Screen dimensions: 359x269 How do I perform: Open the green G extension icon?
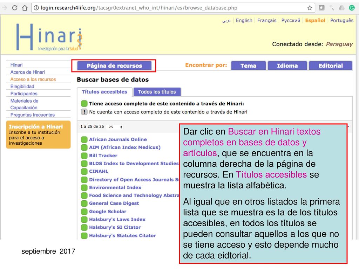point(352,8)
